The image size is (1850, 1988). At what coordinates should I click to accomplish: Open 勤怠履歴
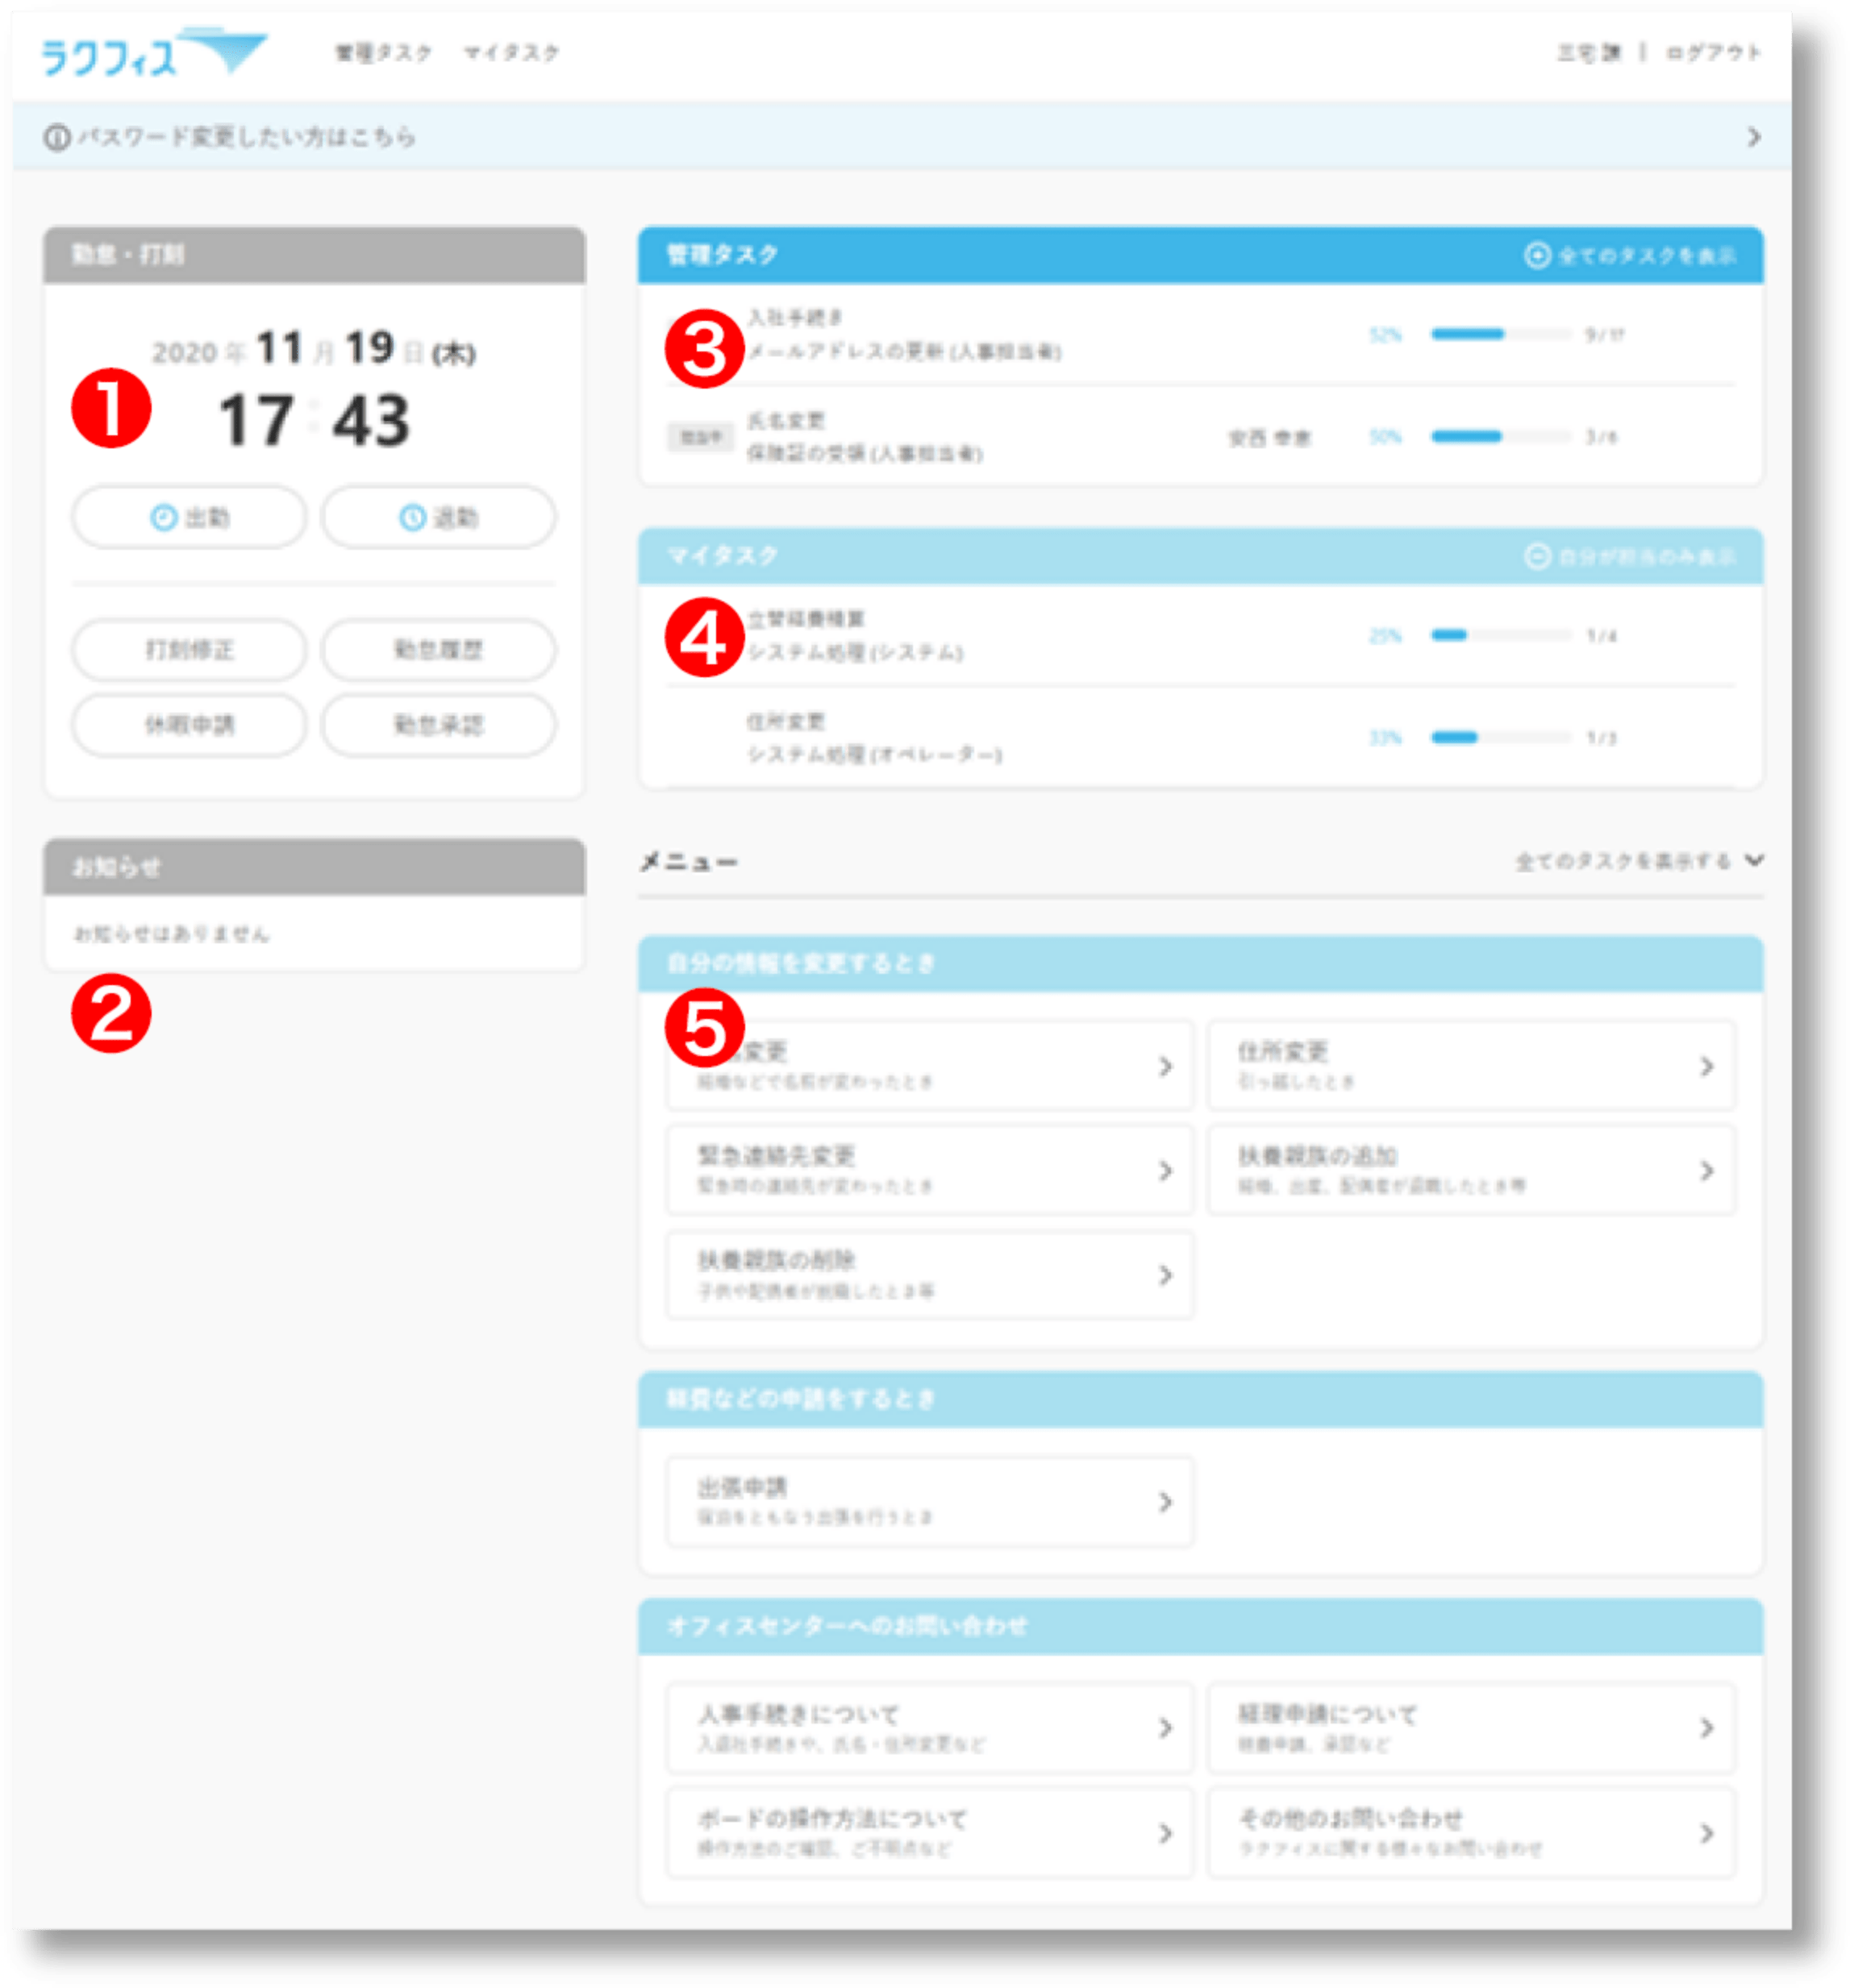click(x=438, y=650)
